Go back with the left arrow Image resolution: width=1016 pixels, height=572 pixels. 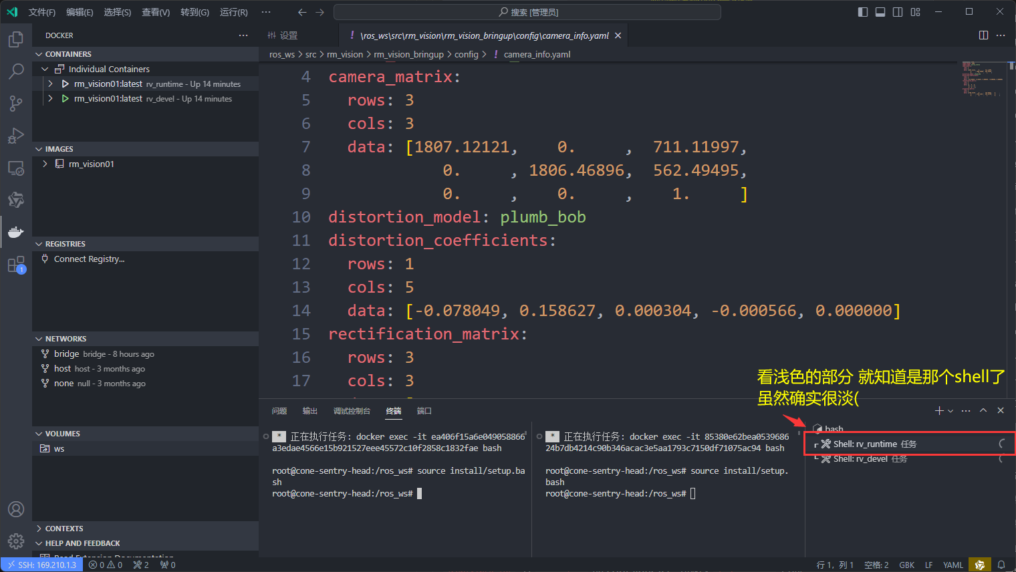[302, 12]
